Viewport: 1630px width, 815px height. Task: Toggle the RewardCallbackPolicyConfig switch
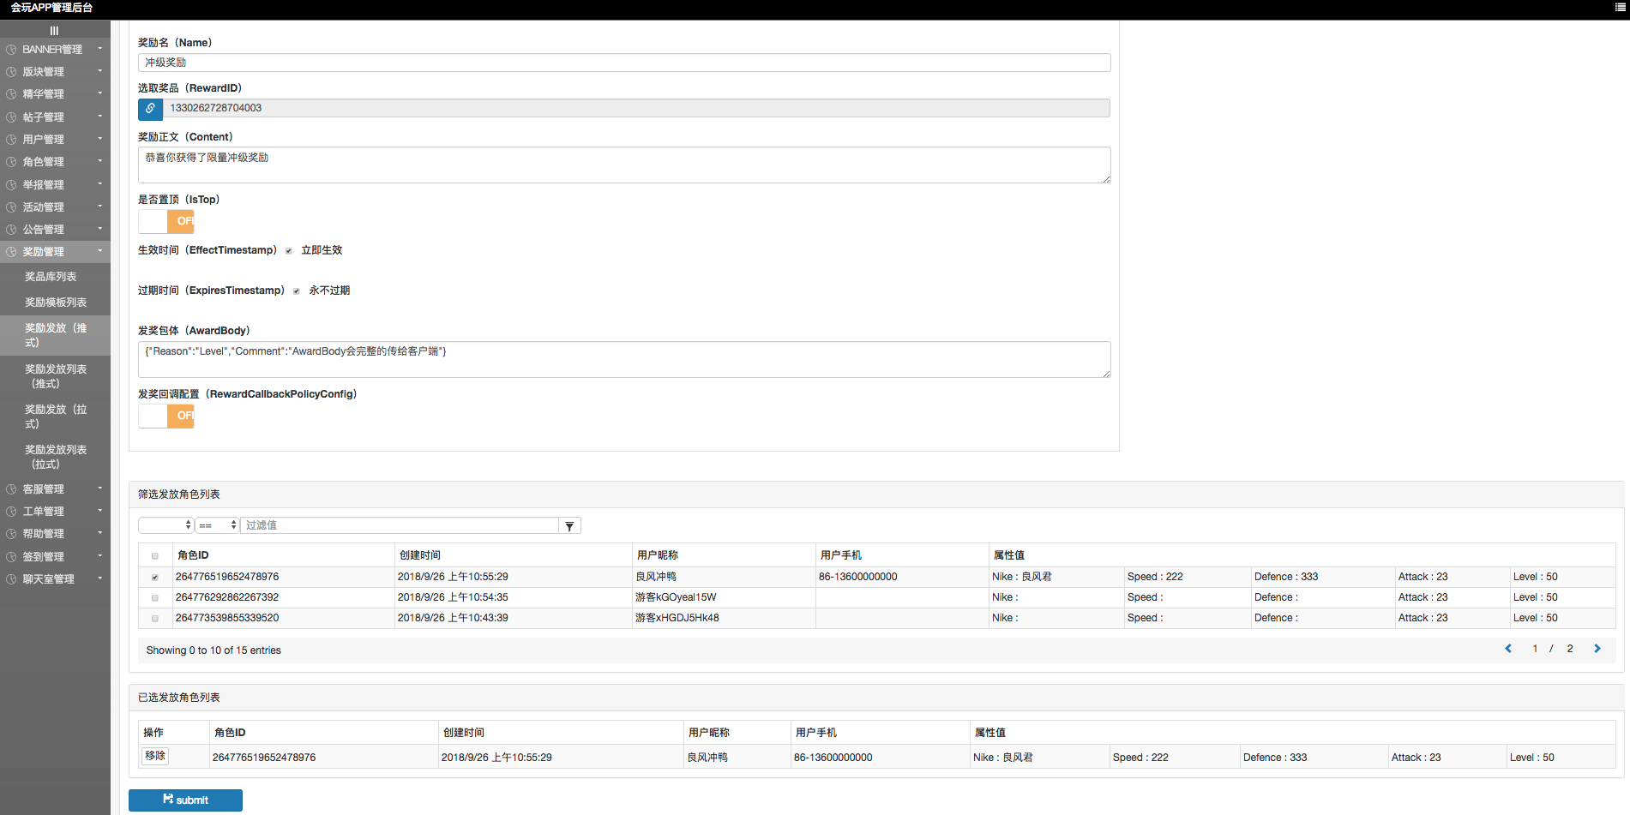tap(166, 416)
